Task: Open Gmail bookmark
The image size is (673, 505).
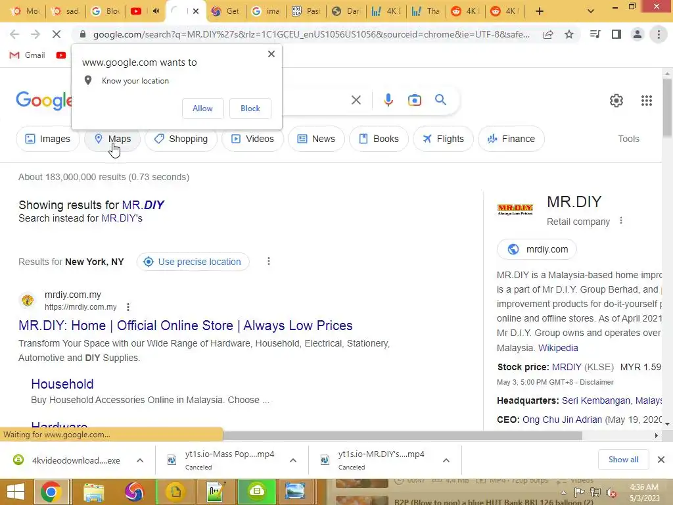Action: [x=28, y=55]
